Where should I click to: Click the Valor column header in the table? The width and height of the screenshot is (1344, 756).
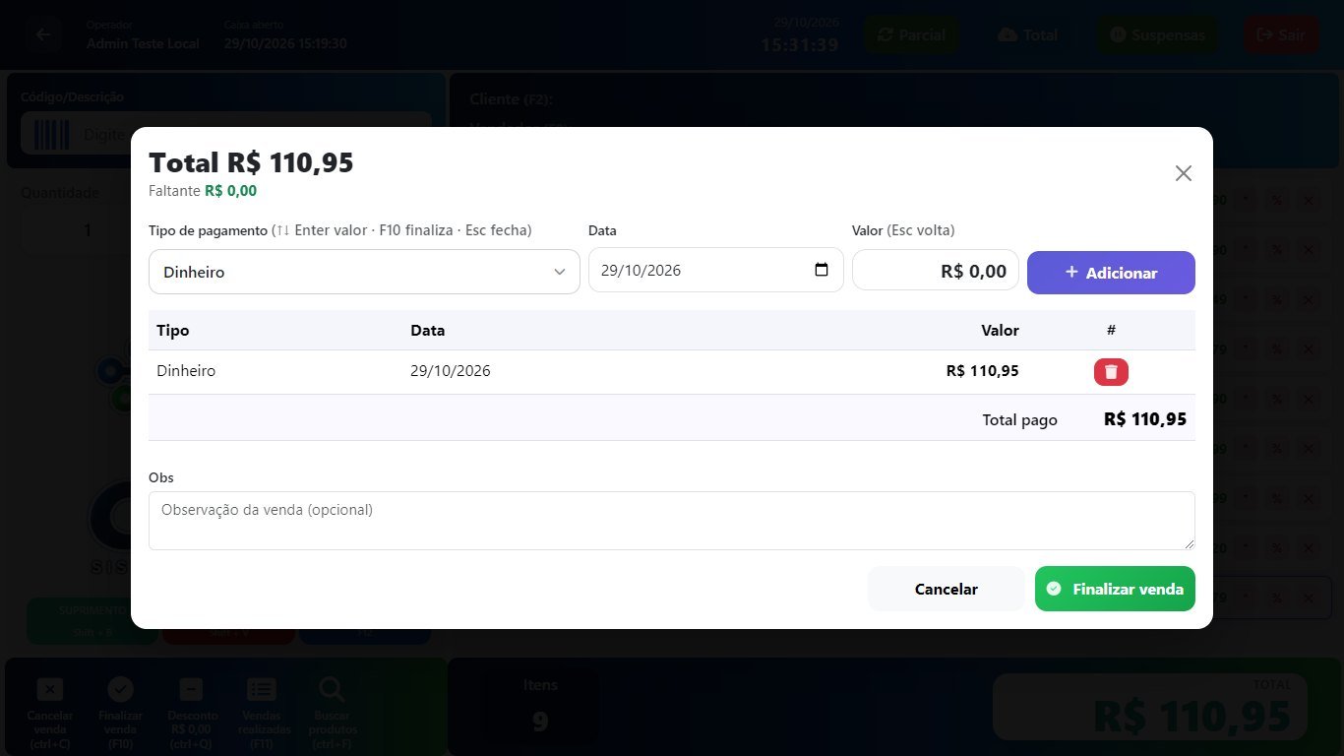(1000, 331)
